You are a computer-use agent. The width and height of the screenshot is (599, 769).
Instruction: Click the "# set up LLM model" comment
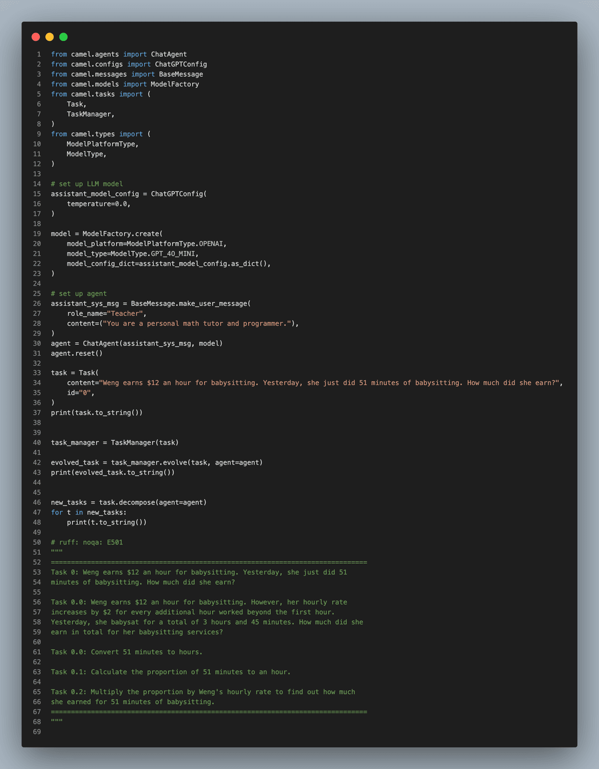click(87, 184)
